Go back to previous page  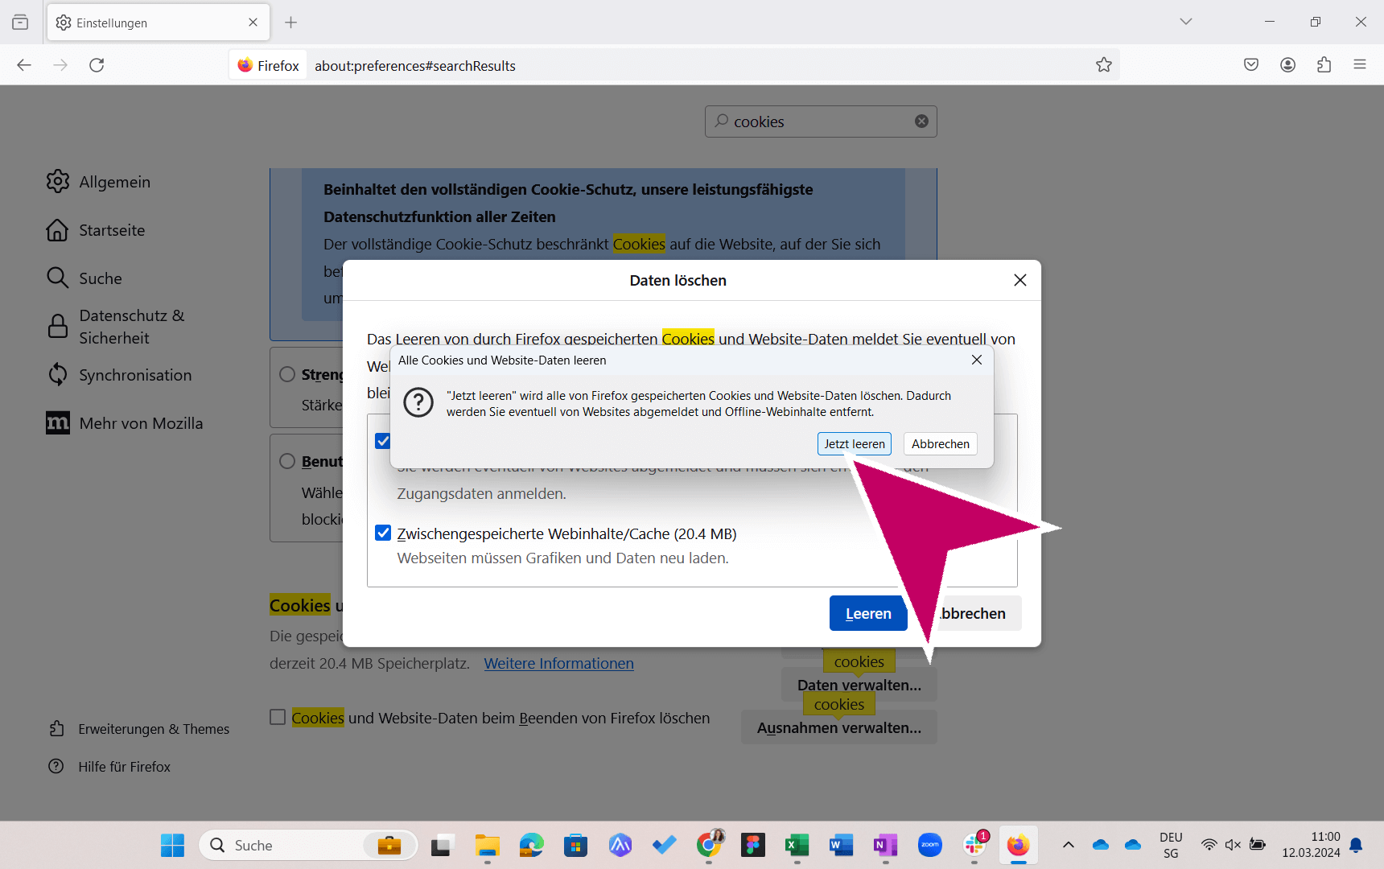(x=24, y=65)
